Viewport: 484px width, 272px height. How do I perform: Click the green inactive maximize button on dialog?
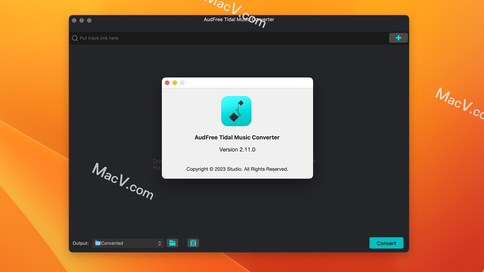point(182,83)
